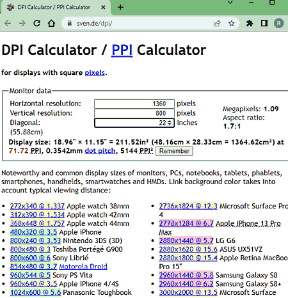Share this page using the share icon

point(217,23)
